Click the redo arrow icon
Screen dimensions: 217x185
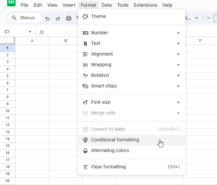[58, 18]
